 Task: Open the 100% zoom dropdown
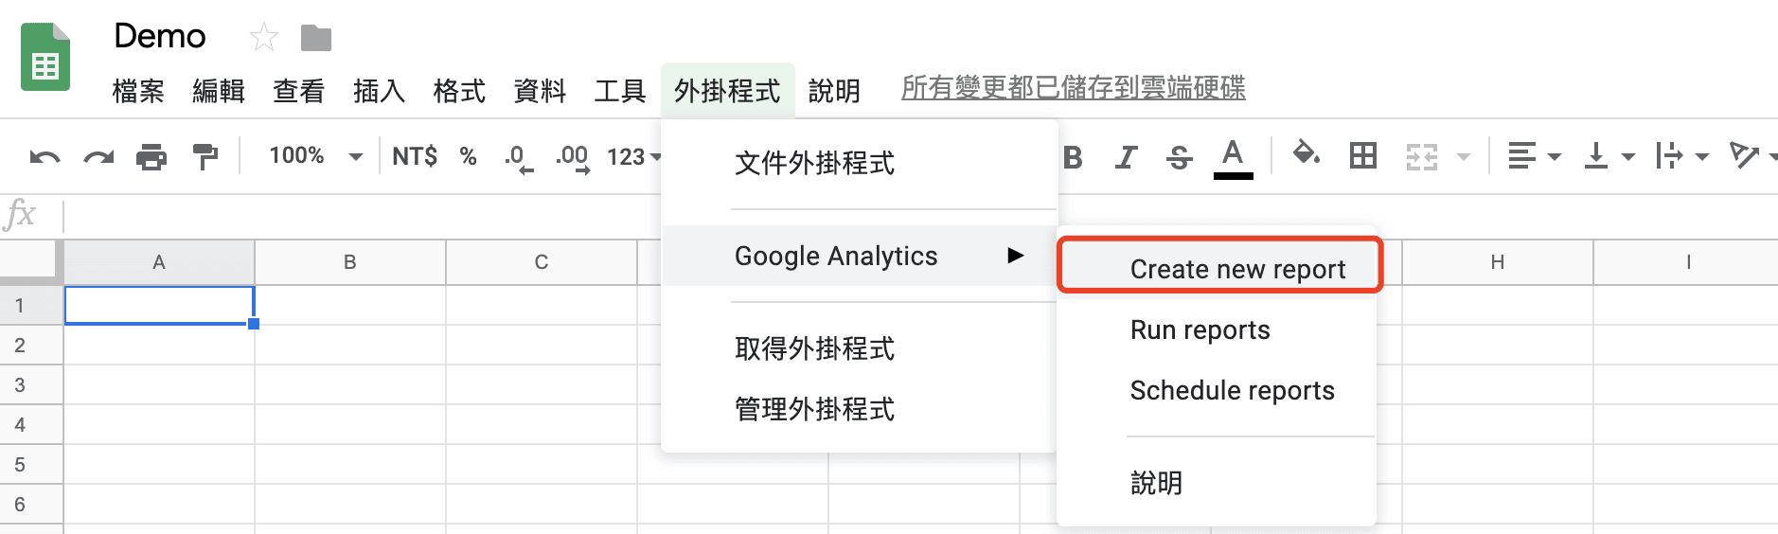click(315, 156)
